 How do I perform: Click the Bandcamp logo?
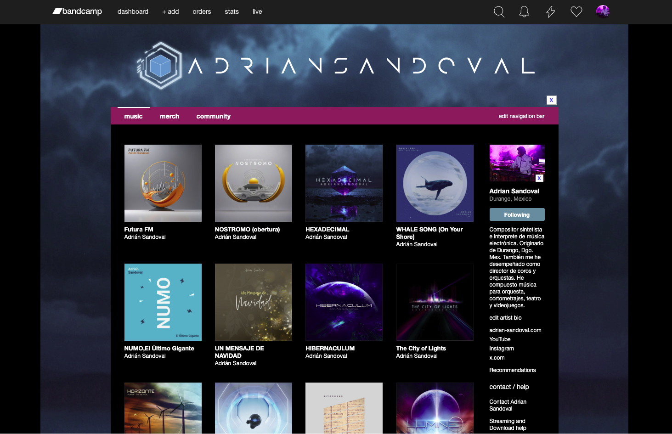[x=77, y=11]
